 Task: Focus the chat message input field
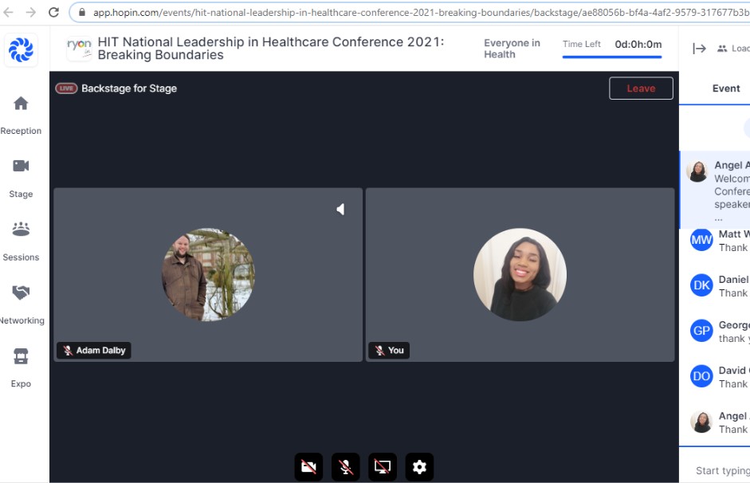722,470
